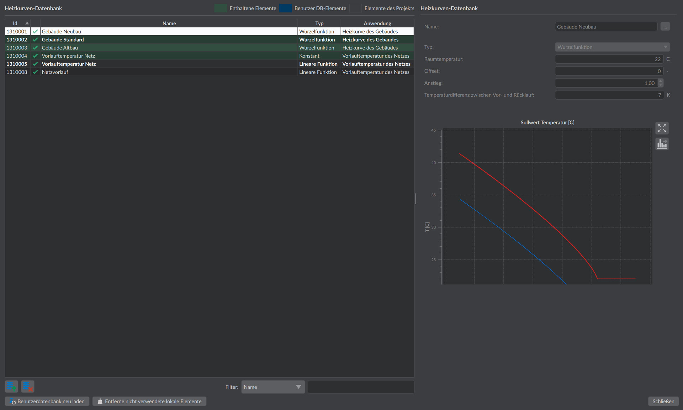Open the Typ Wurzelfunktion dropdown
Image resolution: width=683 pixels, height=410 pixels.
click(x=612, y=47)
